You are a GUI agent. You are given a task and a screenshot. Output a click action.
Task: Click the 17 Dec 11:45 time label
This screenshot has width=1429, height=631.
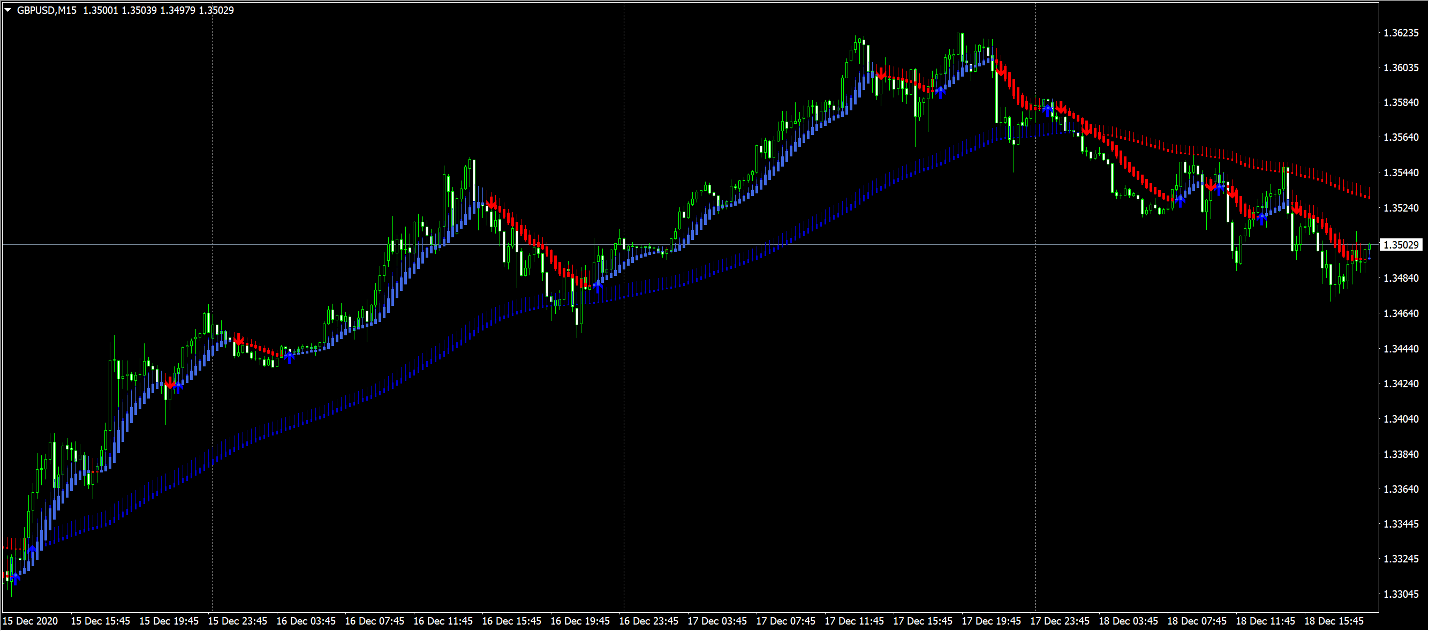coord(854,621)
